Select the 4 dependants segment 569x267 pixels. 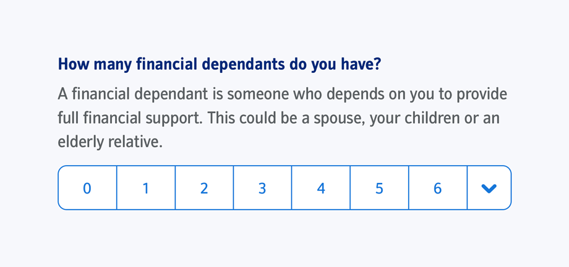point(320,188)
